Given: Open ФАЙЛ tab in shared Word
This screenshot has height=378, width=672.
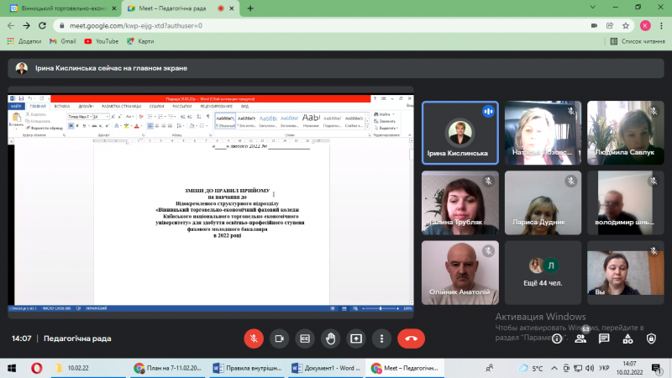Looking at the screenshot, I should coord(16,107).
